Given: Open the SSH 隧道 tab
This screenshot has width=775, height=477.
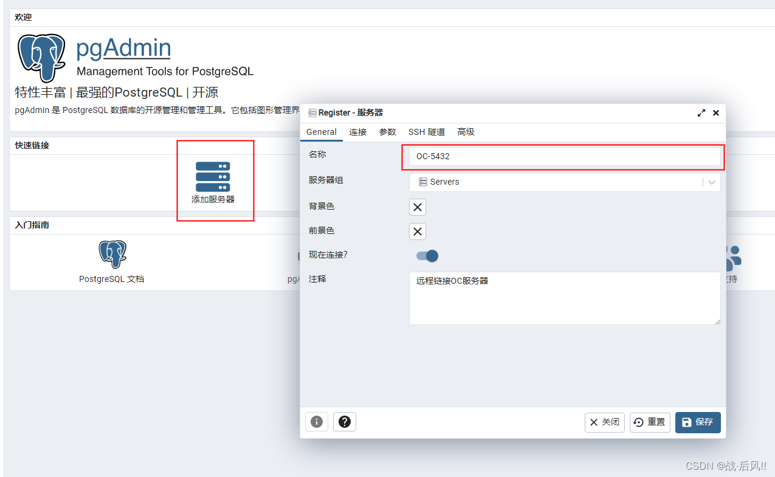Looking at the screenshot, I should 427,132.
